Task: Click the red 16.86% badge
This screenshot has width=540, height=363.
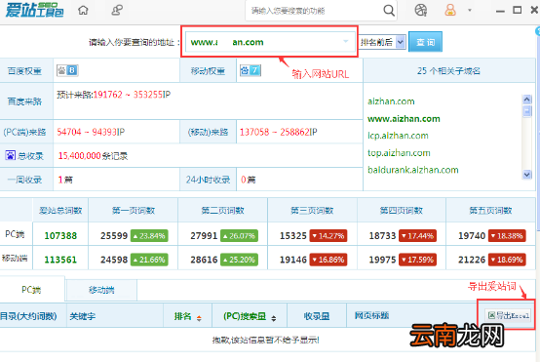Action: coord(328,260)
